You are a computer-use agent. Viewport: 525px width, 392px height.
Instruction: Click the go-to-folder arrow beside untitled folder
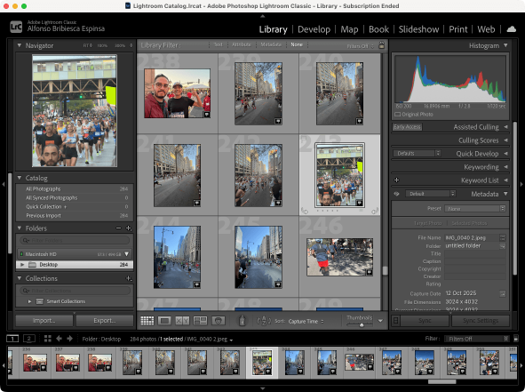click(x=503, y=246)
